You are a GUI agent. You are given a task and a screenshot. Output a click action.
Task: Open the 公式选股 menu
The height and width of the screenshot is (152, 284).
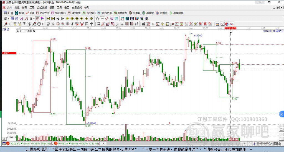click(42, 7)
